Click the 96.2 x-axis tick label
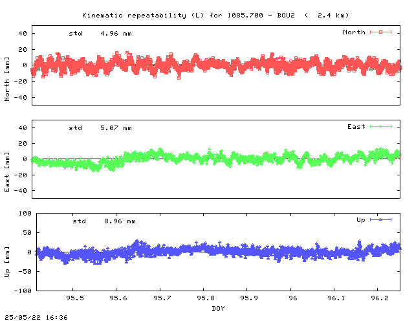The height and width of the screenshot is (321, 414). pos(380,298)
